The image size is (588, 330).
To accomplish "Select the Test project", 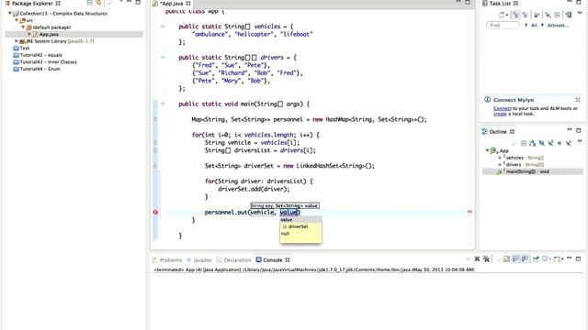I will click(21, 49).
